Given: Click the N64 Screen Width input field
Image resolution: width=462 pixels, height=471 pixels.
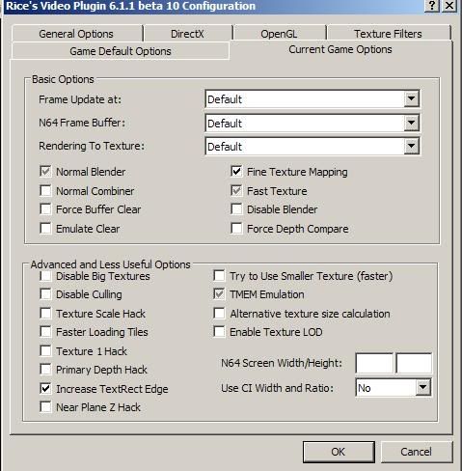Looking at the screenshot, I should pos(374,363).
